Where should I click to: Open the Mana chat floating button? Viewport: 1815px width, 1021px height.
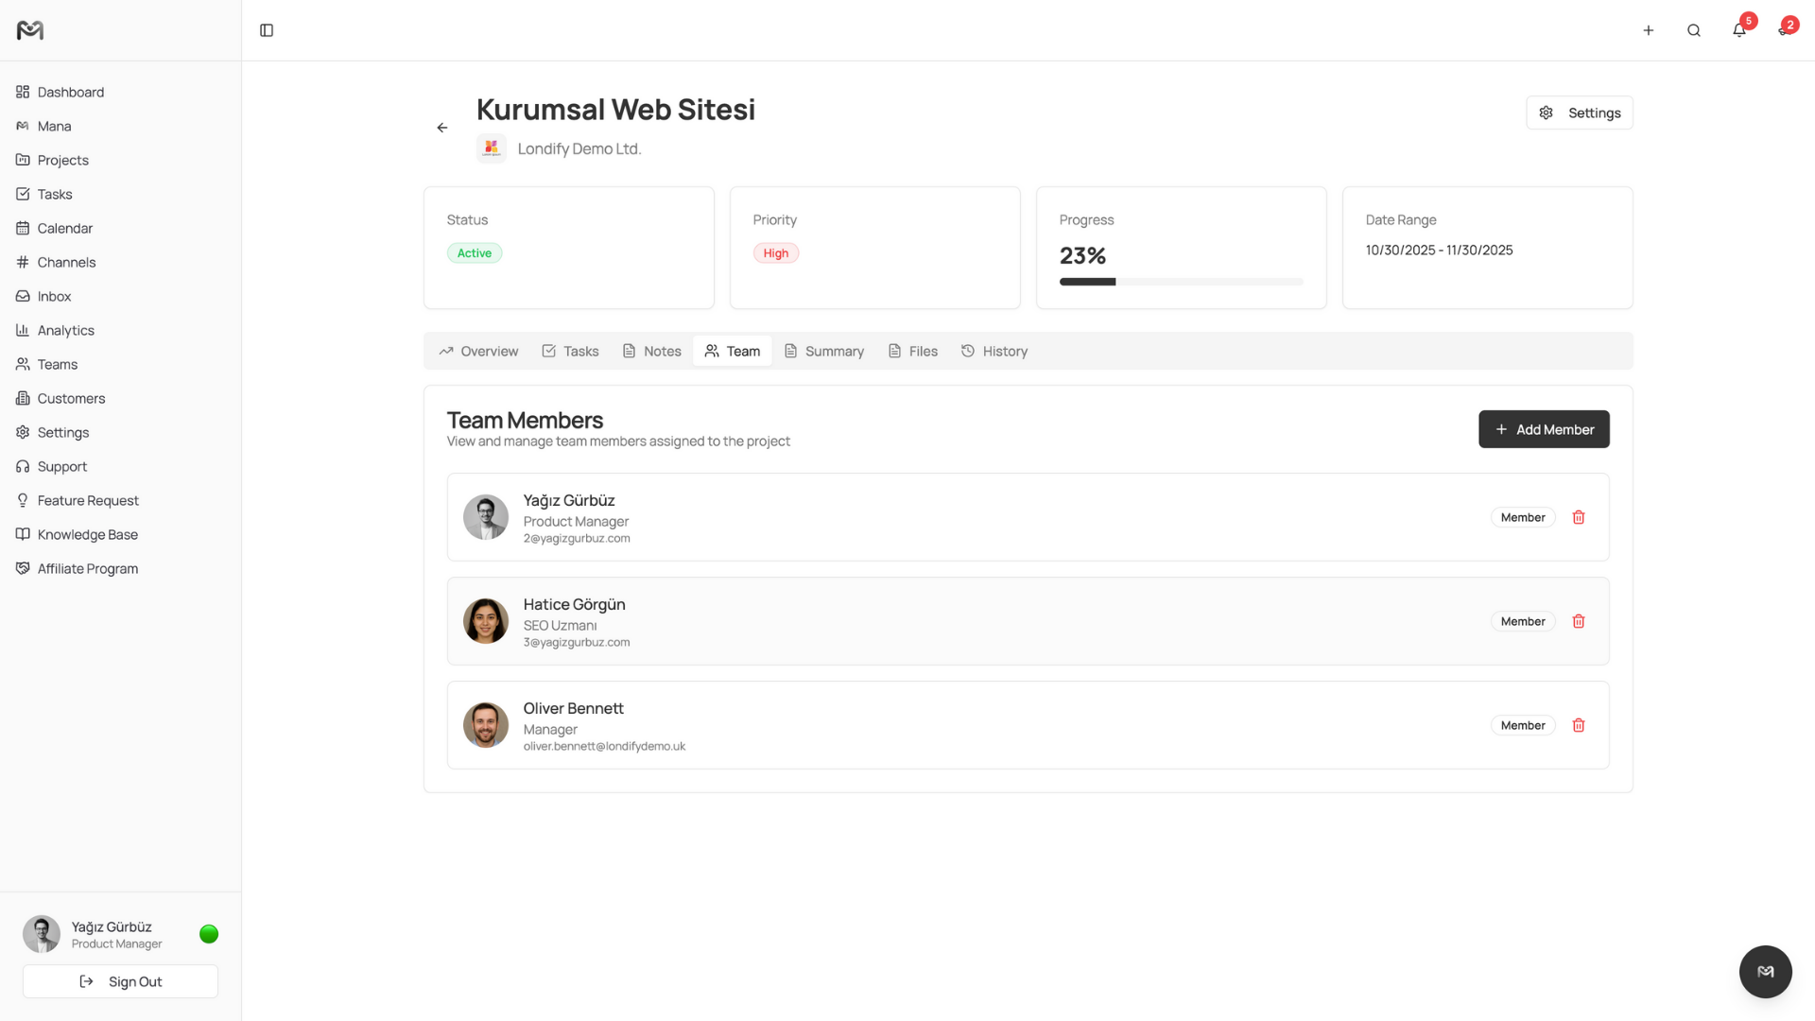point(1765,971)
